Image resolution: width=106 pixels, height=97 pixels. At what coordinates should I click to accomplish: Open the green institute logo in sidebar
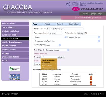(x=15, y=69)
